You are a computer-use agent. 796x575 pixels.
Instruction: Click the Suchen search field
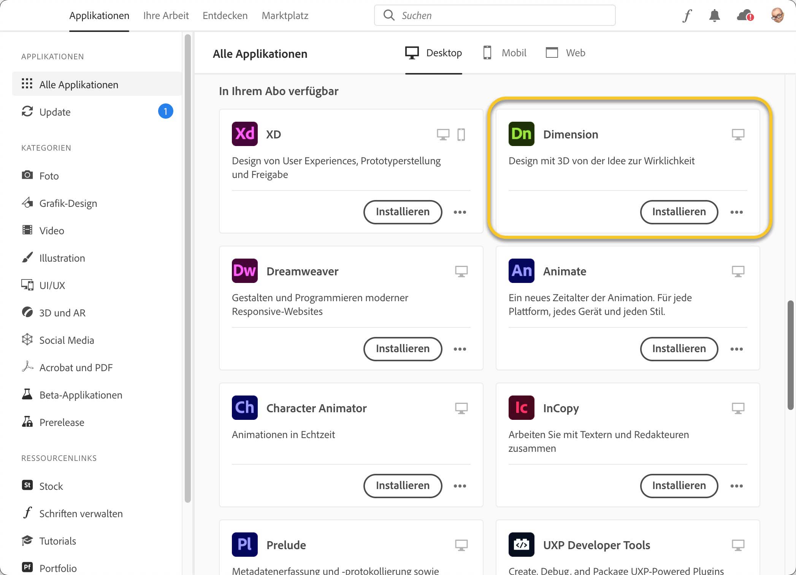[x=494, y=16]
